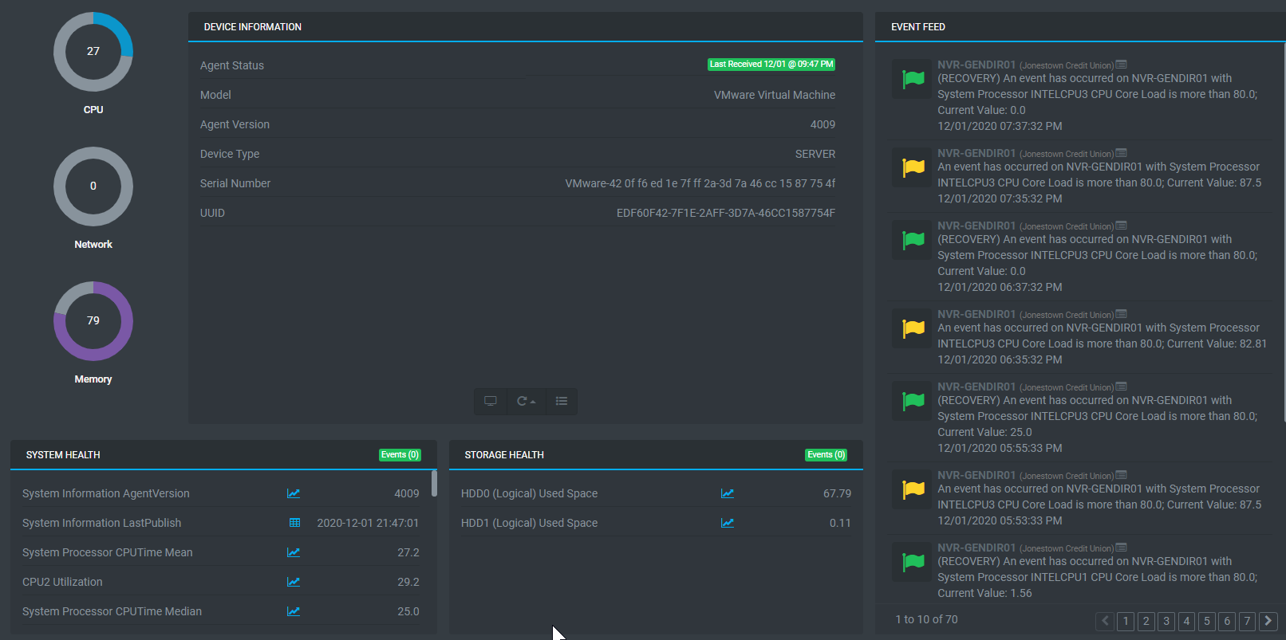Screen dimensions: 1286x640
Task: Click Events (0) badge in System Health
Action: click(400, 455)
